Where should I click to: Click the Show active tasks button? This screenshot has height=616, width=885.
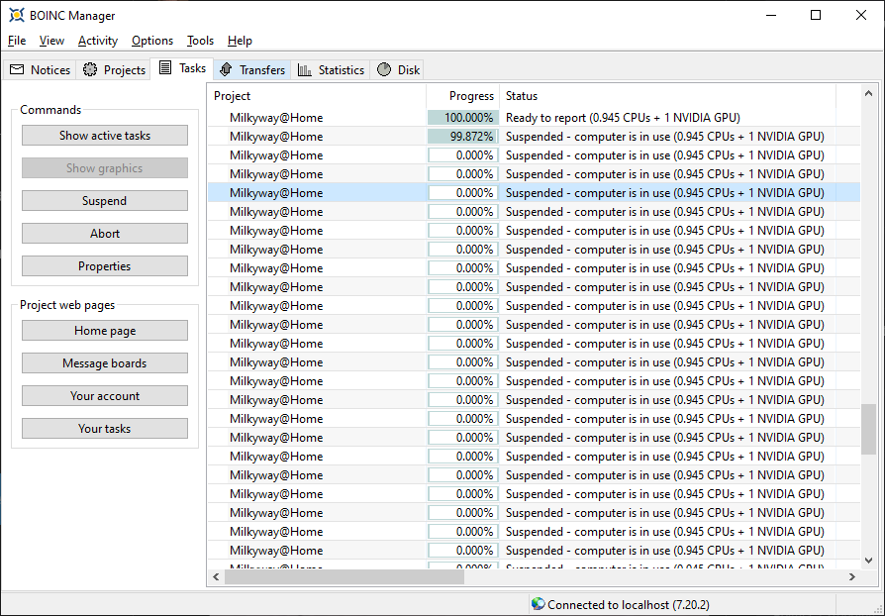pyautogui.click(x=105, y=136)
